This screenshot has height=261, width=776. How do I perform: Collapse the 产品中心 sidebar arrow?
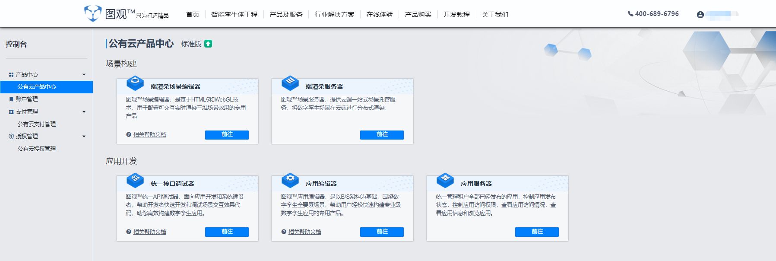tap(84, 75)
